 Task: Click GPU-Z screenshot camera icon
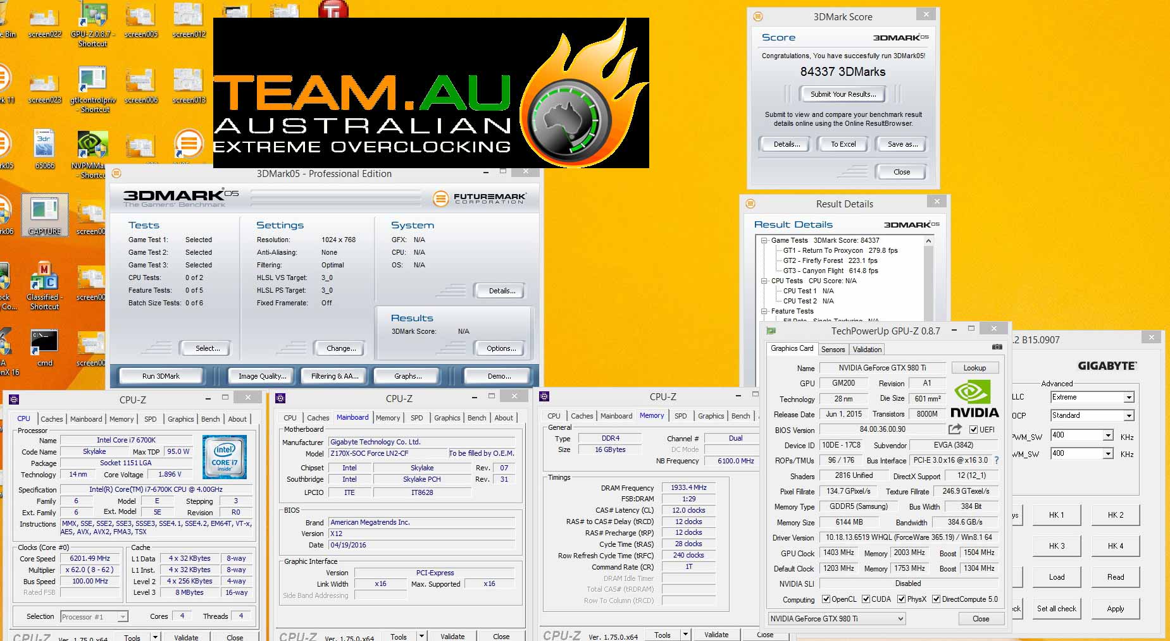tap(997, 347)
